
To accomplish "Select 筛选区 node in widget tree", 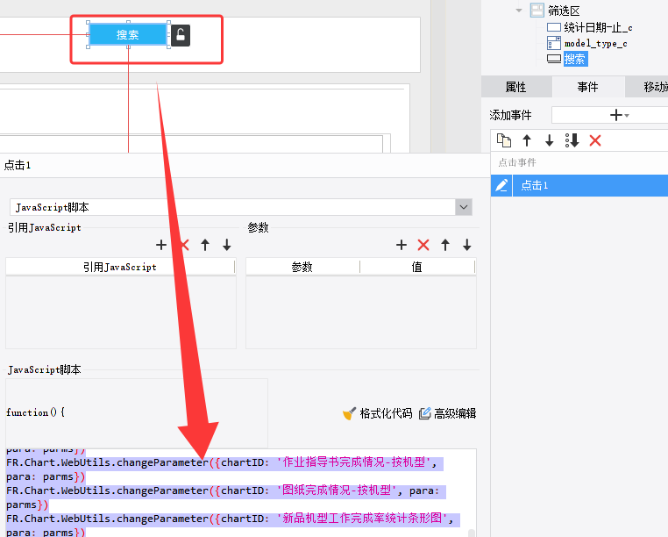I will pyautogui.click(x=564, y=11).
